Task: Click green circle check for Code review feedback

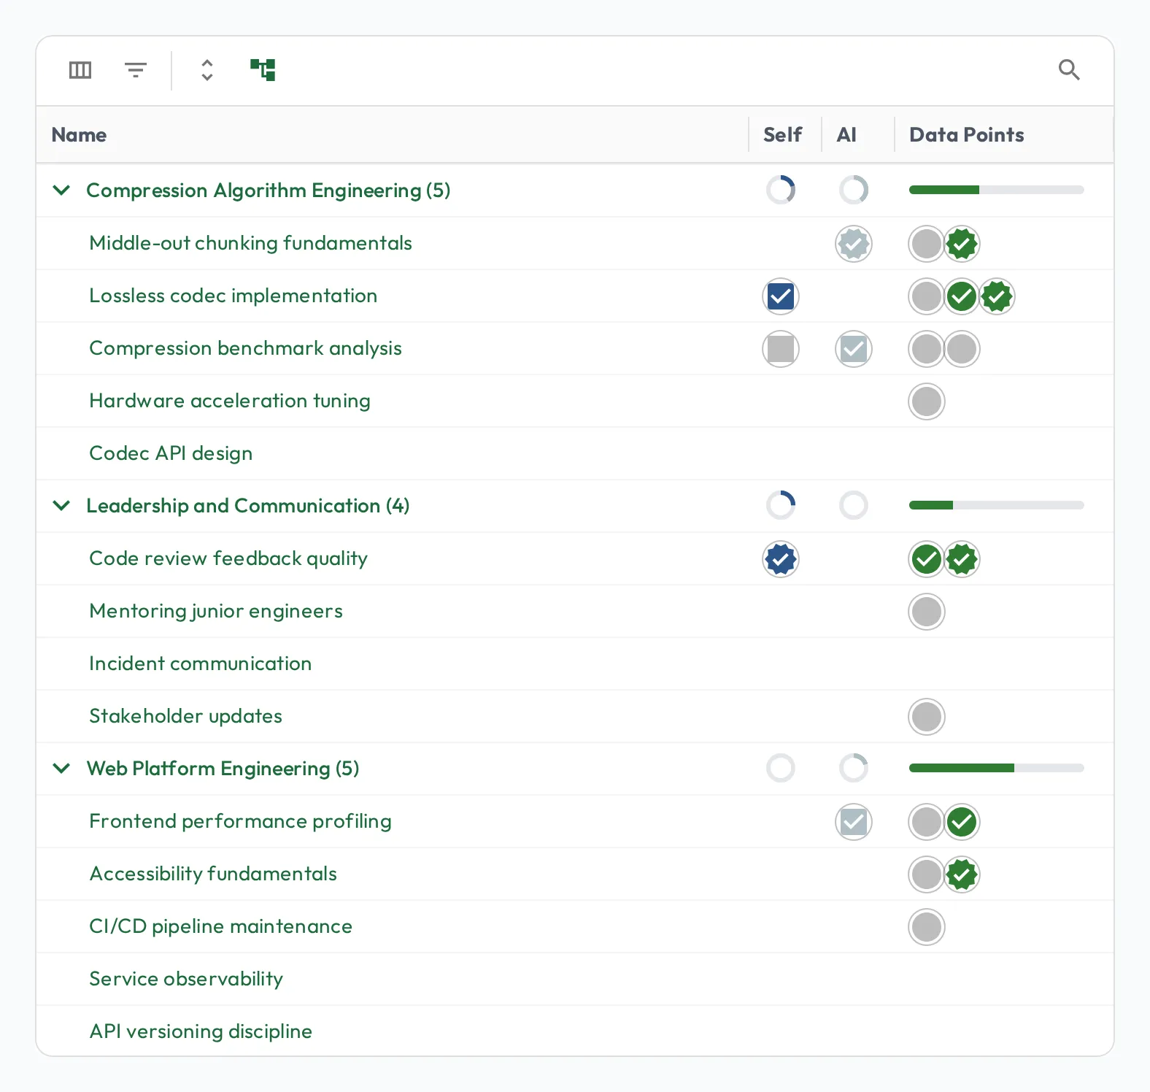Action: (927, 559)
